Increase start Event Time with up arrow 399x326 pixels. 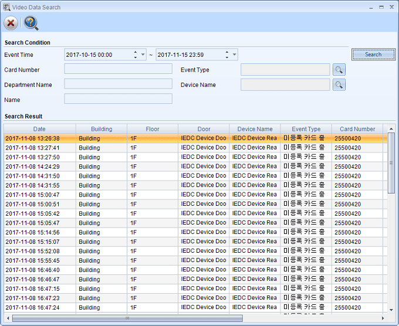[136, 52]
